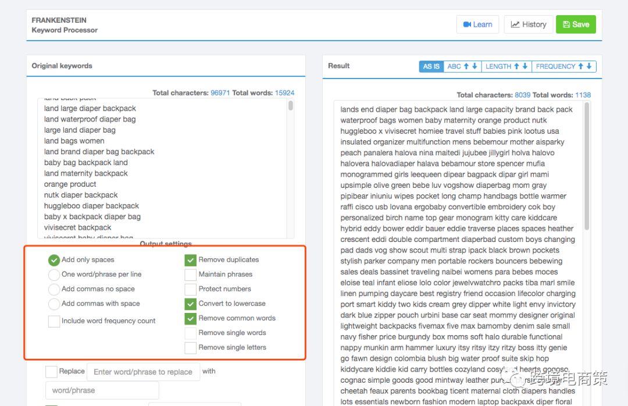Sort result alphabetically ascending with ABC up arrow

point(466,66)
